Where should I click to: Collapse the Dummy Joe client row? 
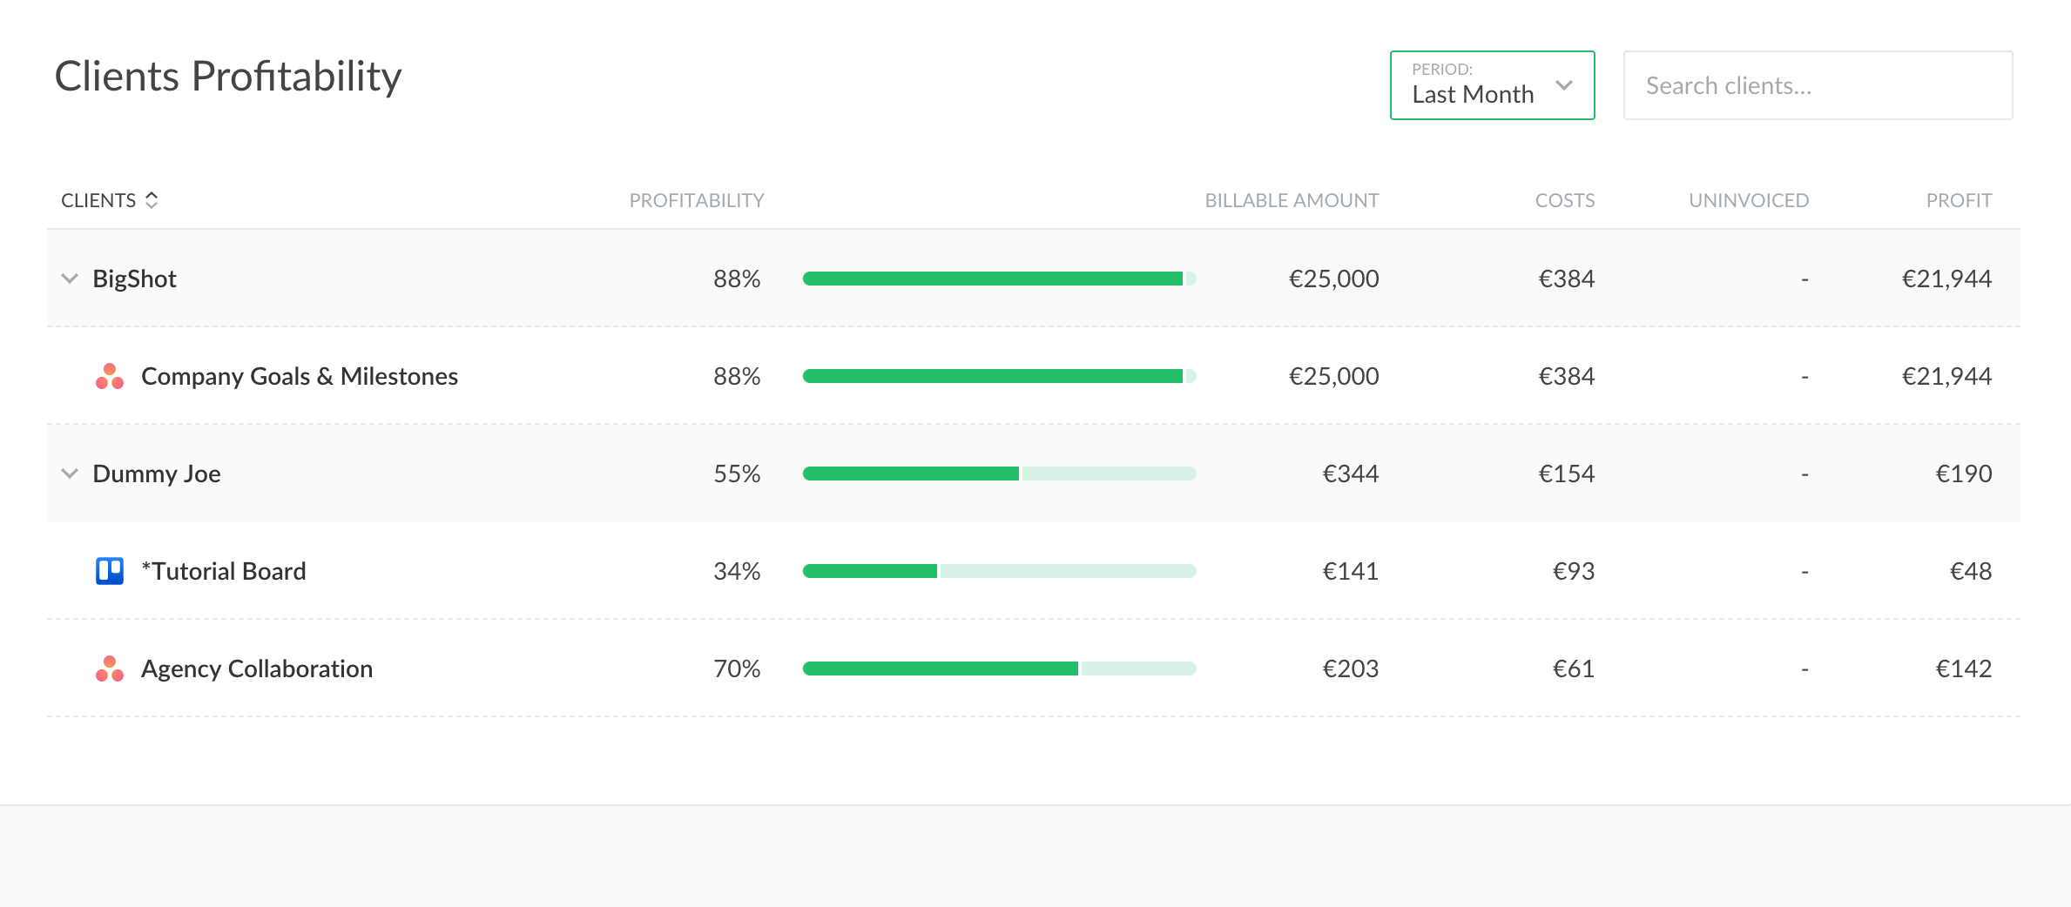click(x=70, y=474)
